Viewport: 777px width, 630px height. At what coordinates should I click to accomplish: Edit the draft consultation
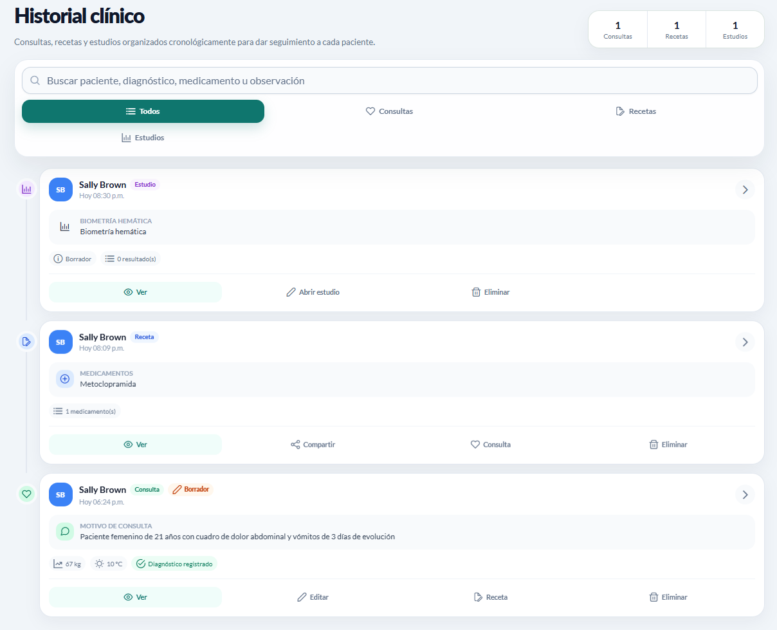pos(313,597)
